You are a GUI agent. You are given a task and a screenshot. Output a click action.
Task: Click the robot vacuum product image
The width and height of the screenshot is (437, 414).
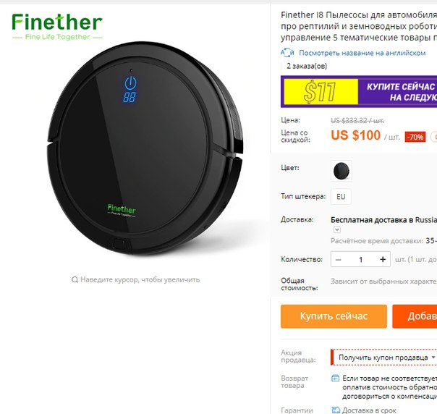click(x=145, y=148)
